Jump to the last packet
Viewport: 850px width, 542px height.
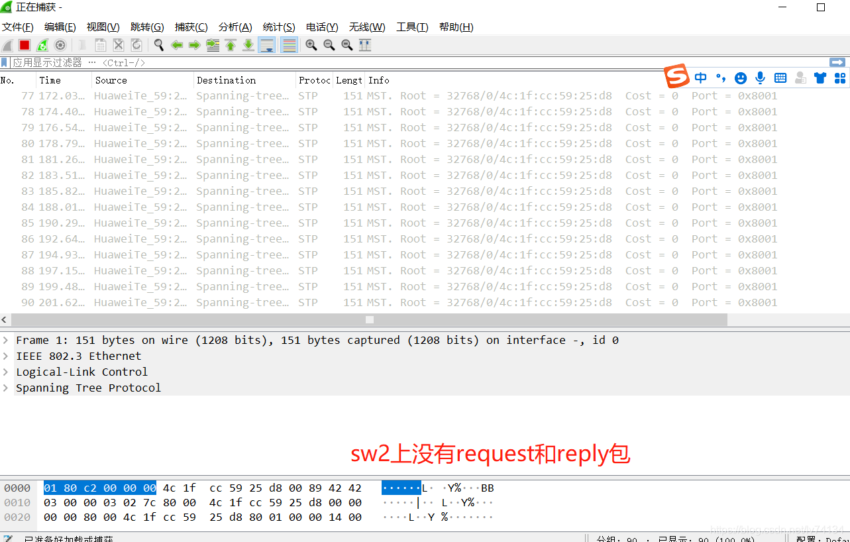(x=248, y=45)
